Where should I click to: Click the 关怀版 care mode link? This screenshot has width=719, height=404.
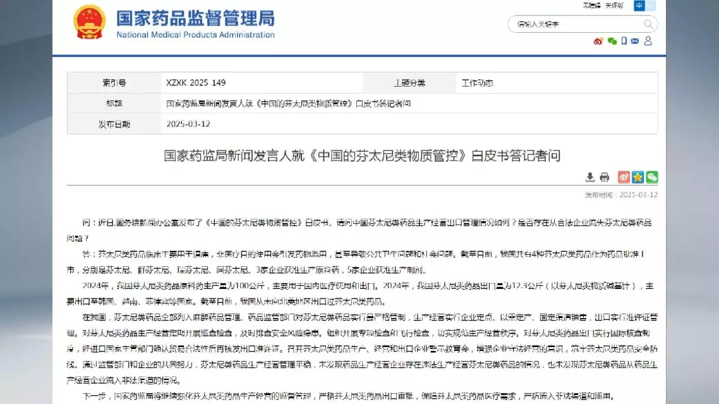pos(614,6)
